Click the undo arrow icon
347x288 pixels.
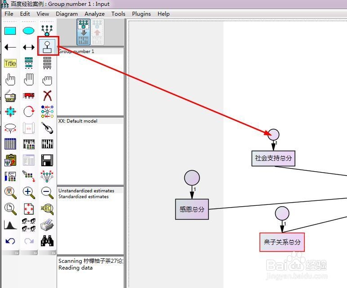[10, 241]
